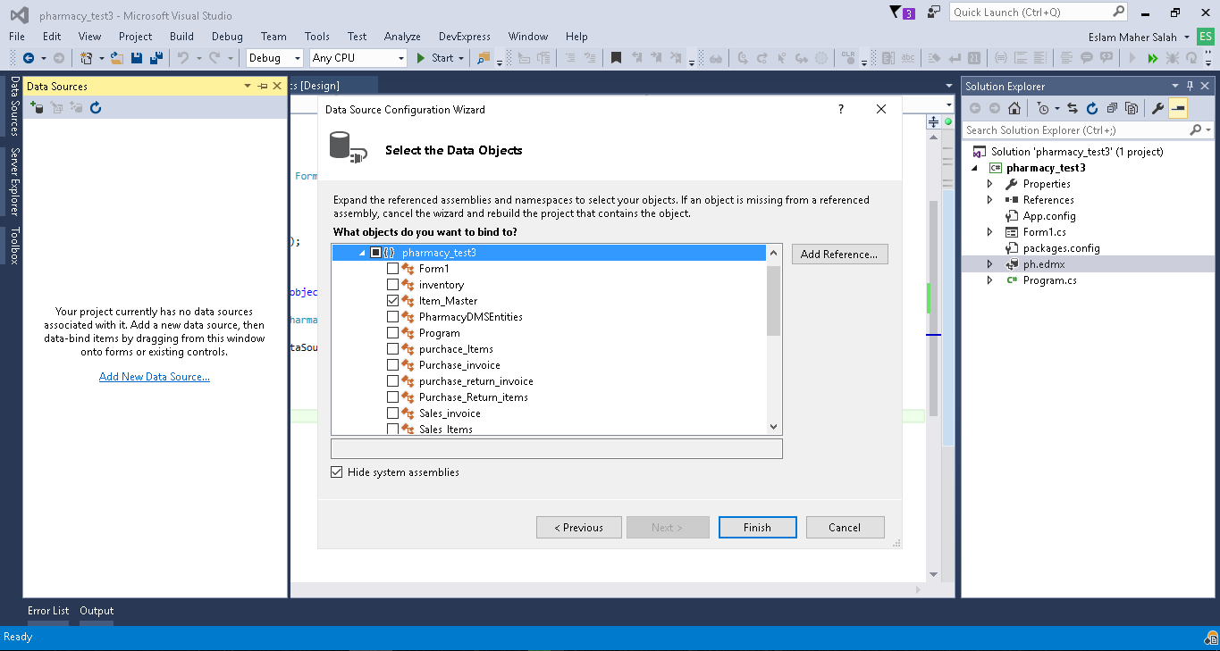1220x651 pixels.
Task: Click the wizard's question mark help button
Action: 840,109
